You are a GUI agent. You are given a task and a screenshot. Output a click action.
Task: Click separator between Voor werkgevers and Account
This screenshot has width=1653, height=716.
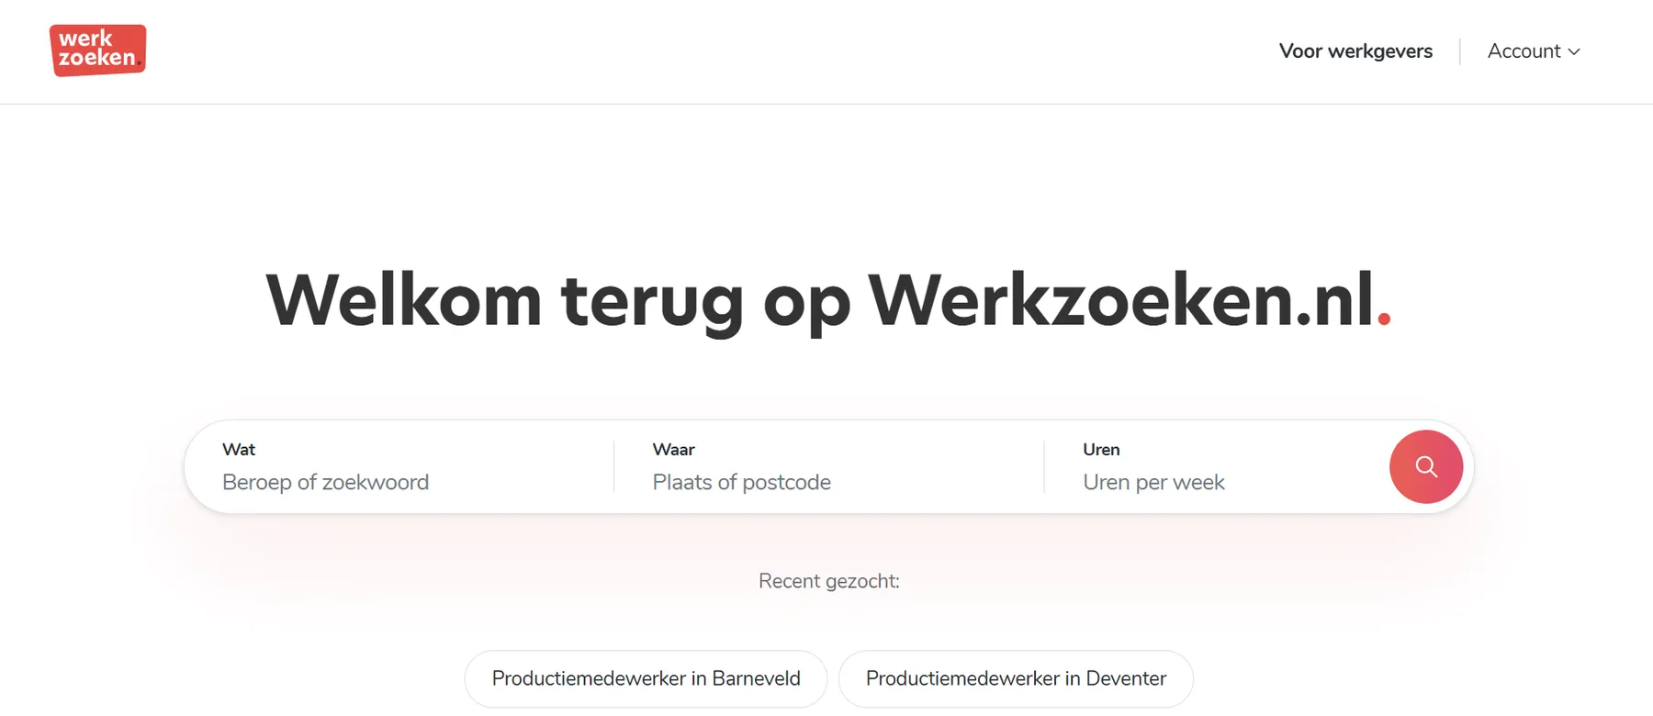[x=1459, y=51]
